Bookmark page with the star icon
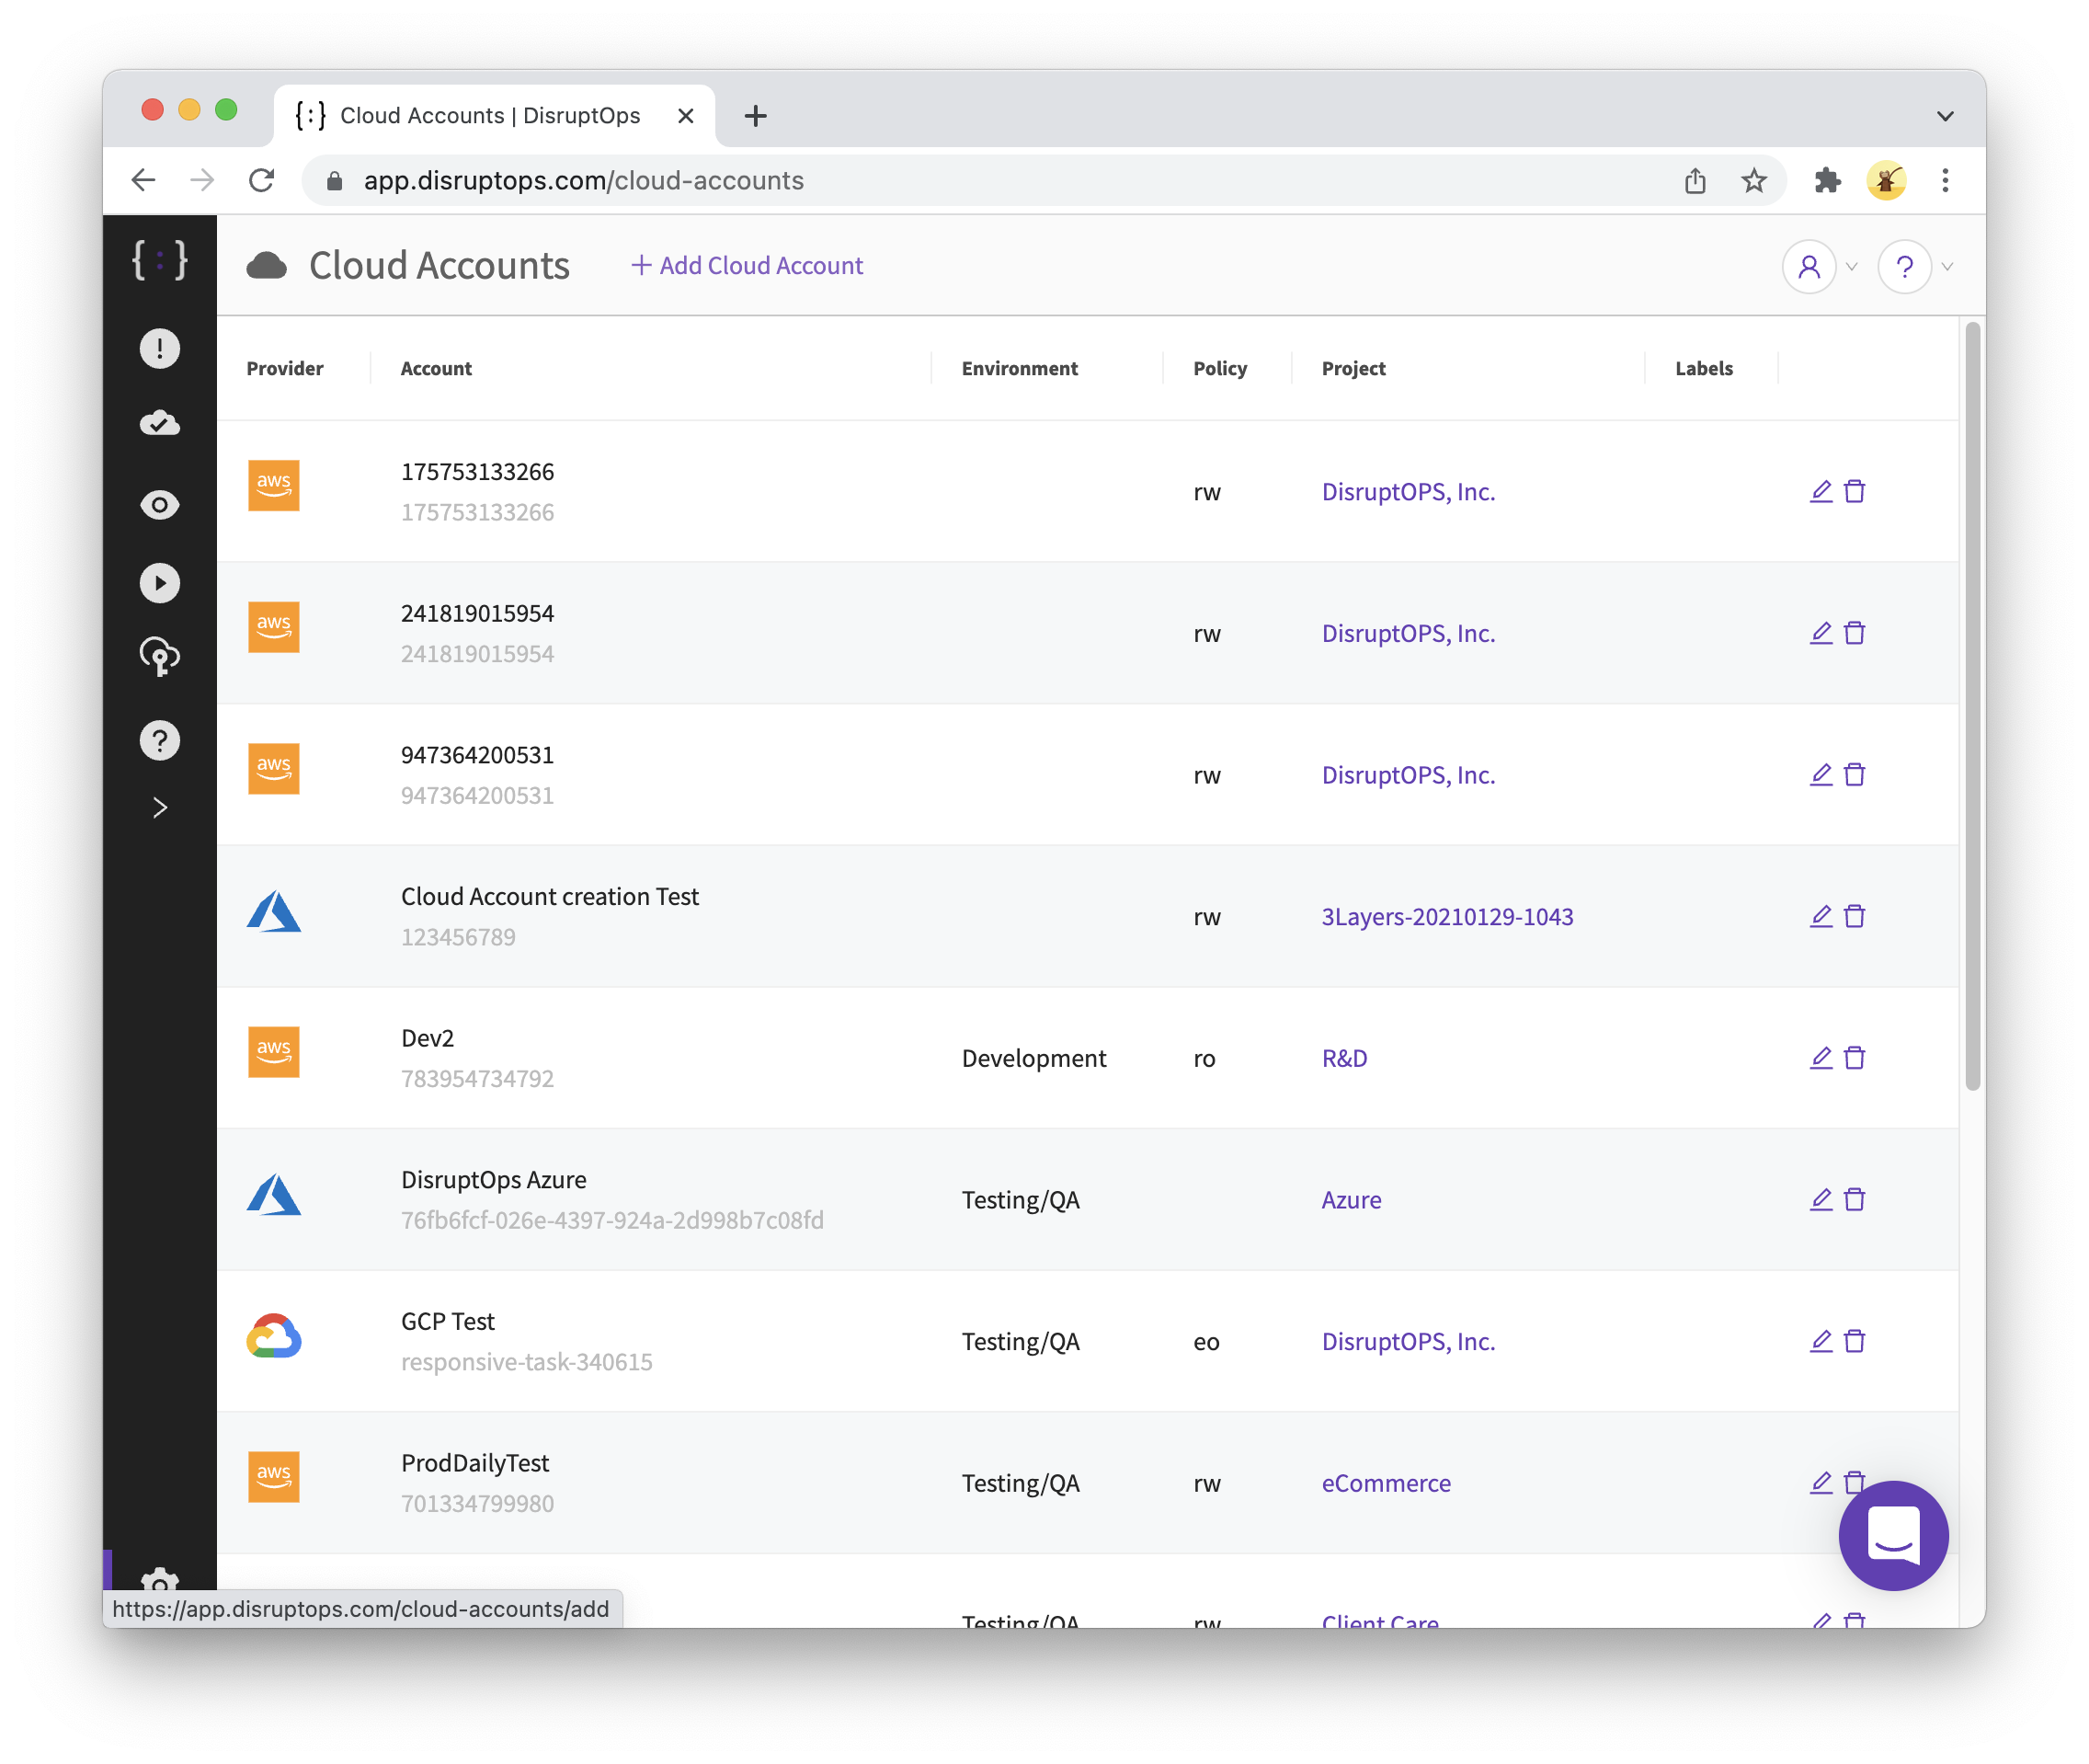The image size is (2089, 1764). pyautogui.click(x=1754, y=181)
